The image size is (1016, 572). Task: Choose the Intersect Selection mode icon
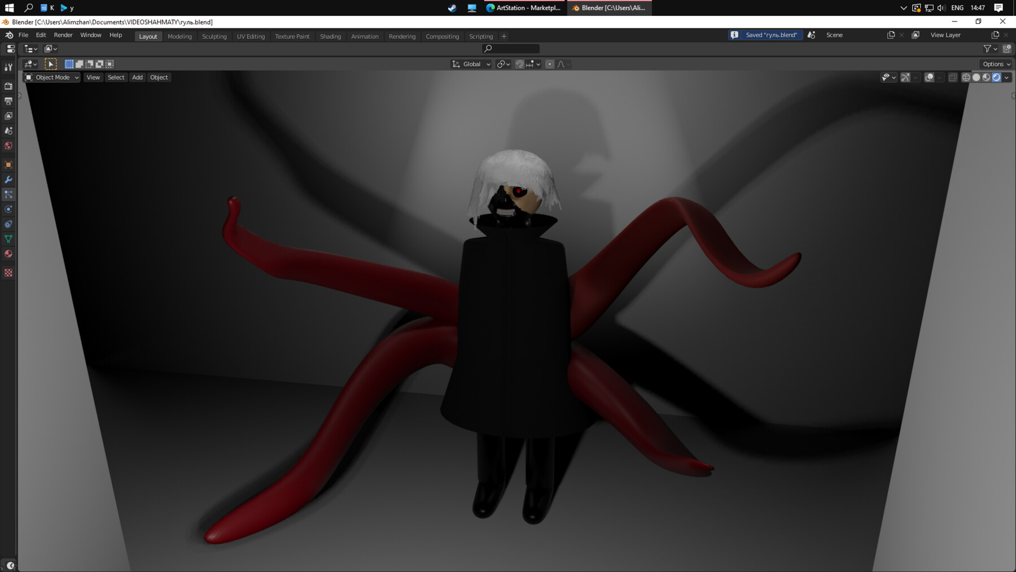click(110, 64)
